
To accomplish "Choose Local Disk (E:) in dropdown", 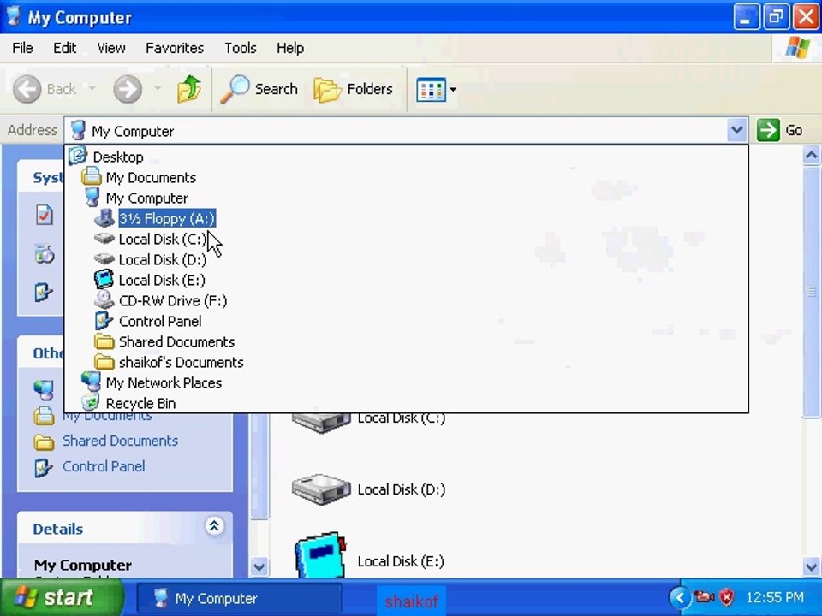I will (x=162, y=281).
